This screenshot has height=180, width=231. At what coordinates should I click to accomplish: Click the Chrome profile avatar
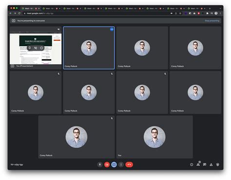tap(216, 13)
